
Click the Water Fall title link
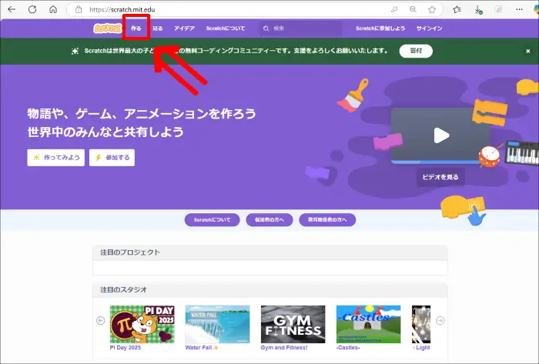pyautogui.click(x=202, y=348)
